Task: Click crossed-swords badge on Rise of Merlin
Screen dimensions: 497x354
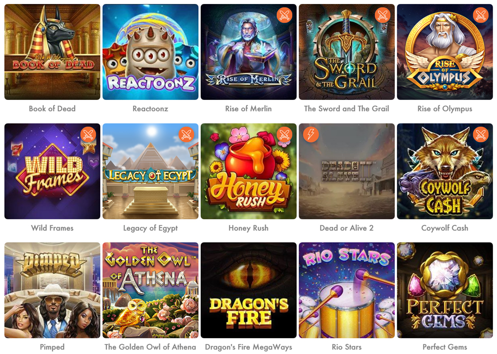Action: click(x=284, y=15)
